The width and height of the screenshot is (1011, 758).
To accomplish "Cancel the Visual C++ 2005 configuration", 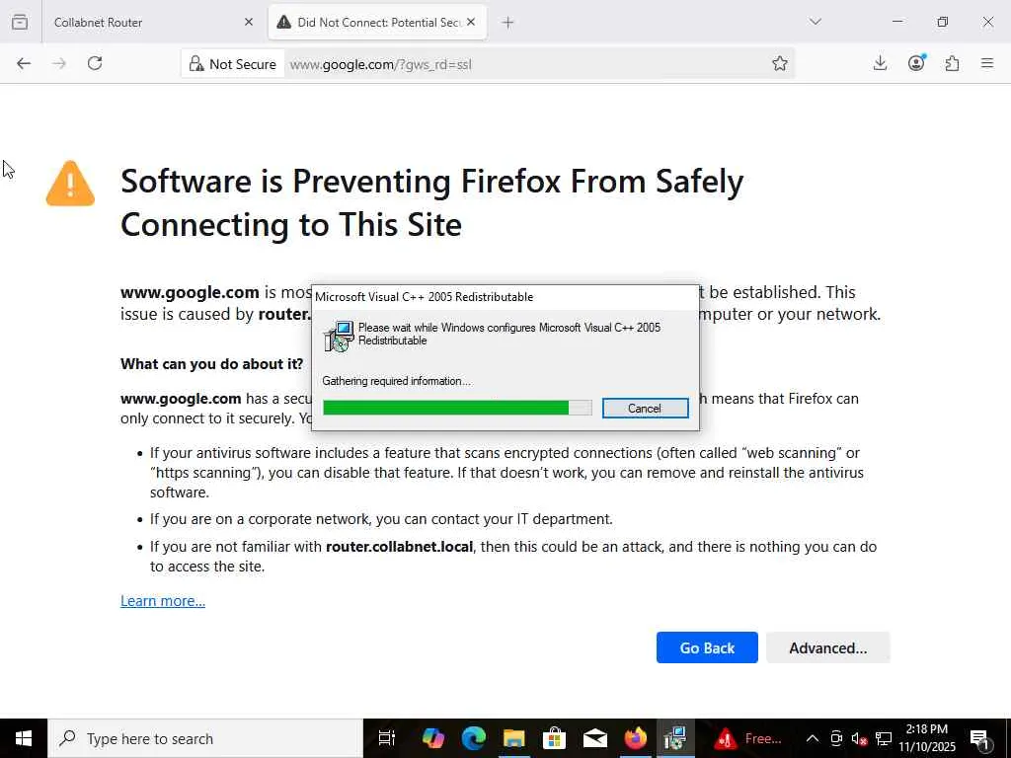I will tap(645, 409).
